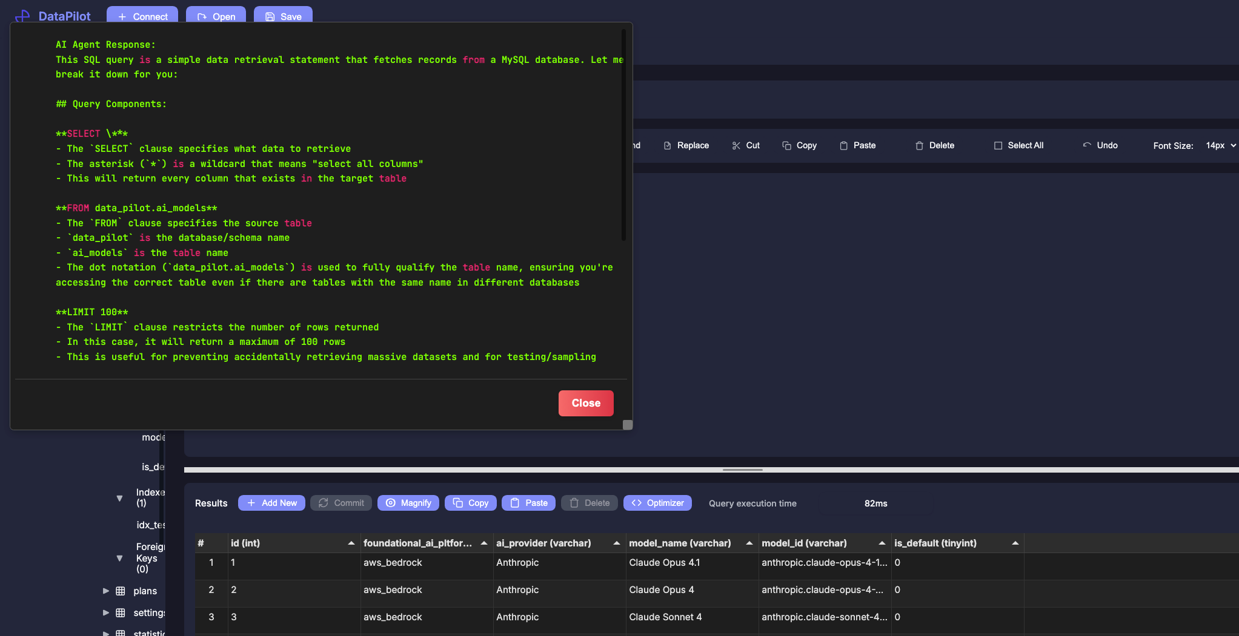The image size is (1239, 636).
Task: Collapse the Indexes (1) tree node
Action: (119, 498)
